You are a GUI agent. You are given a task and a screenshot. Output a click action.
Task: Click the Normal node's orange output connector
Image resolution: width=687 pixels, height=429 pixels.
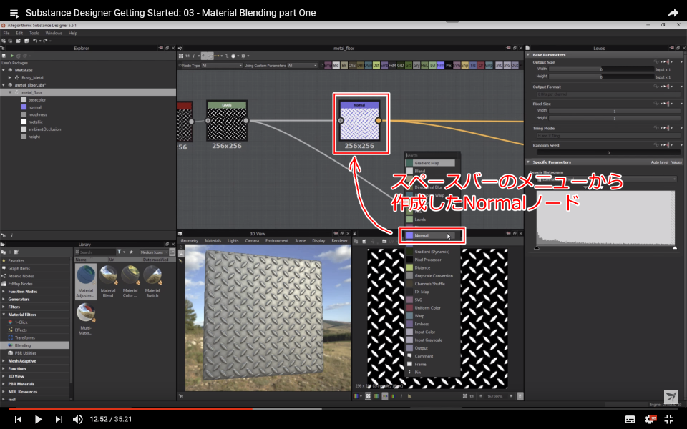[x=379, y=121]
